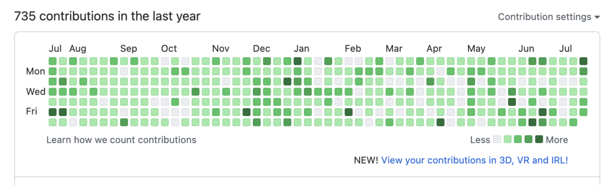Click the gray swatch next to Less in legend
This screenshot has width=607, height=185.
tap(497, 140)
